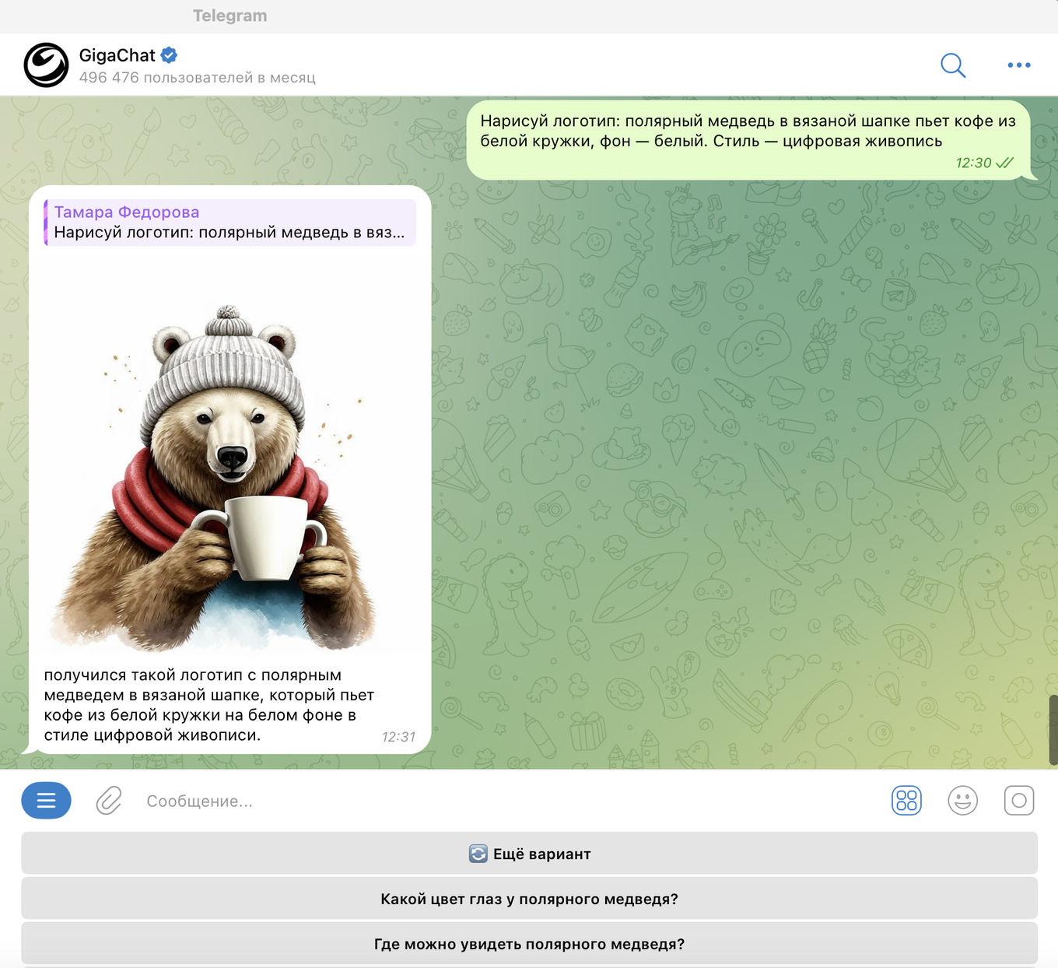Jump to quoted message from Тамара Федорова
1058x968 pixels.
point(230,223)
